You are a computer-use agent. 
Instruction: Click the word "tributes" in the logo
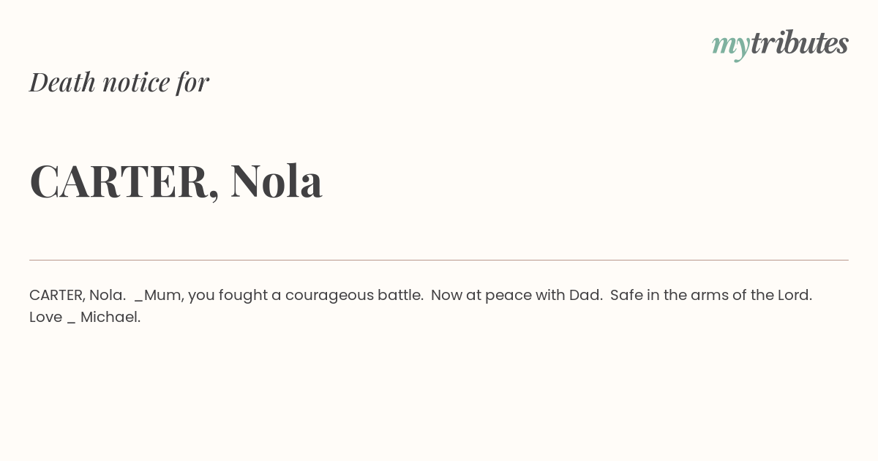tap(800, 42)
